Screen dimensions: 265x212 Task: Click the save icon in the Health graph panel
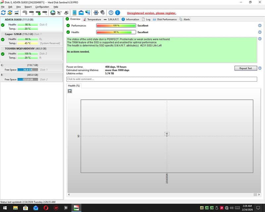coord(69,90)
